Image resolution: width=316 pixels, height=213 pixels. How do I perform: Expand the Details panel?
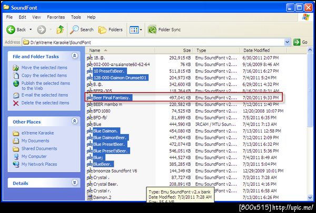tap(75, 182)
